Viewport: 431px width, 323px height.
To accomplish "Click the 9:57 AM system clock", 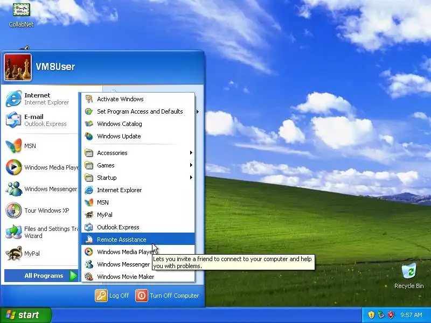I will (411, 315).
